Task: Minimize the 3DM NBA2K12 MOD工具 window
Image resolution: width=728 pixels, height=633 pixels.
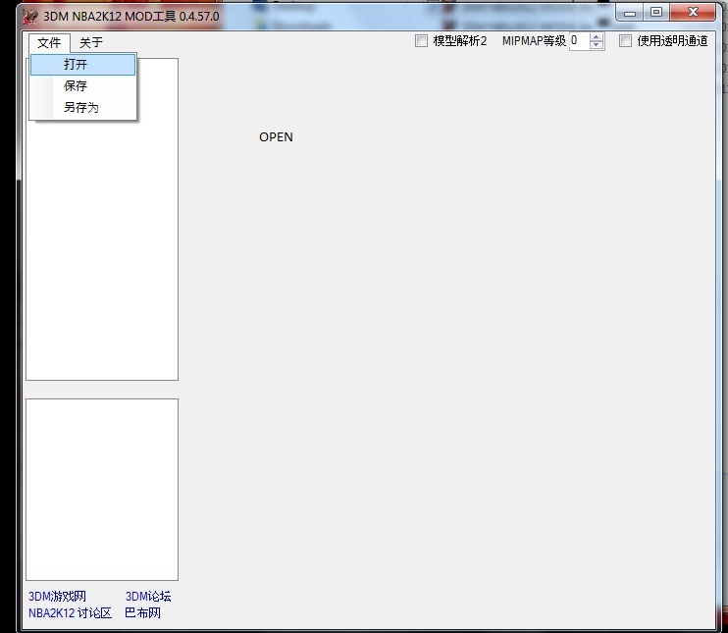Action: point(630,13)
